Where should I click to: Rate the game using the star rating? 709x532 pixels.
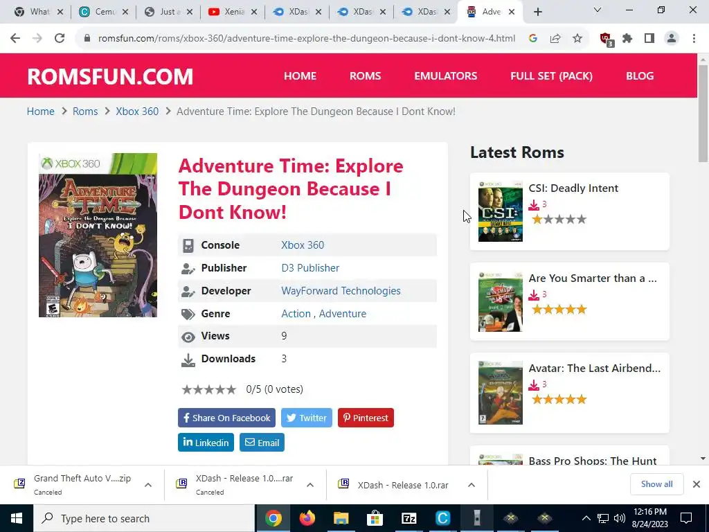tap(209, 389)
